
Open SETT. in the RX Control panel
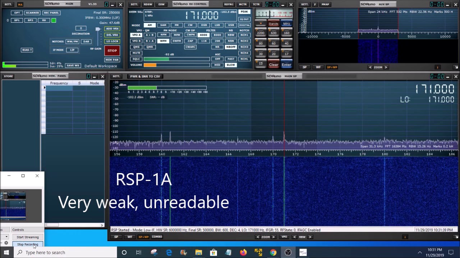click(x=134, y=4)
